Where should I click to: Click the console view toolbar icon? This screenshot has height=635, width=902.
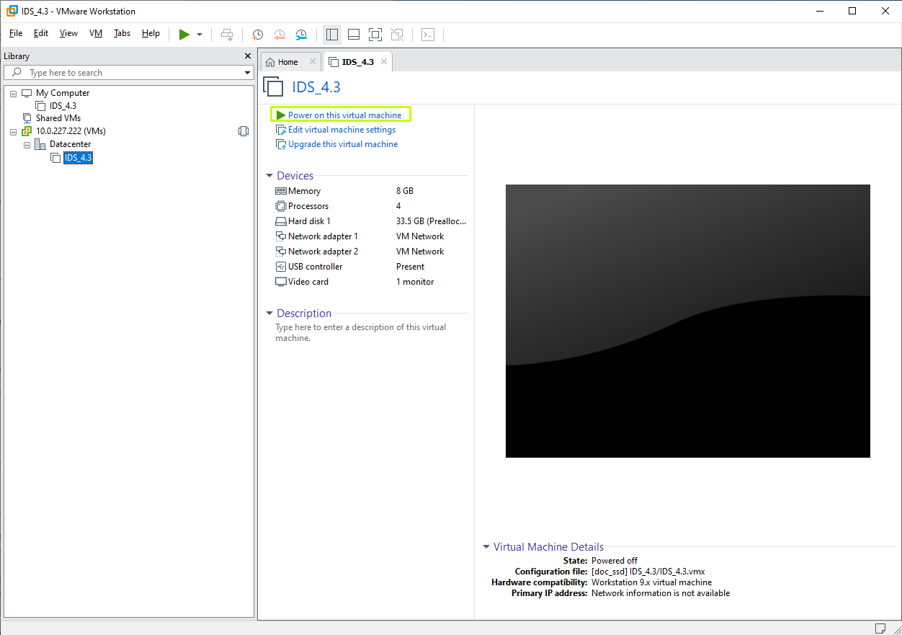[x=428, y=34]
